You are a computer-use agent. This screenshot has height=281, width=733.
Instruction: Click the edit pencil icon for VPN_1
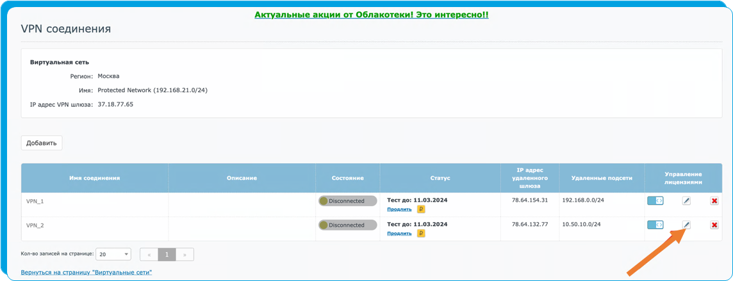[686, 201]
